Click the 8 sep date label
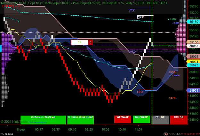This screenshot has width=200, height=136. pyautogui.click(x=21, y=130)
